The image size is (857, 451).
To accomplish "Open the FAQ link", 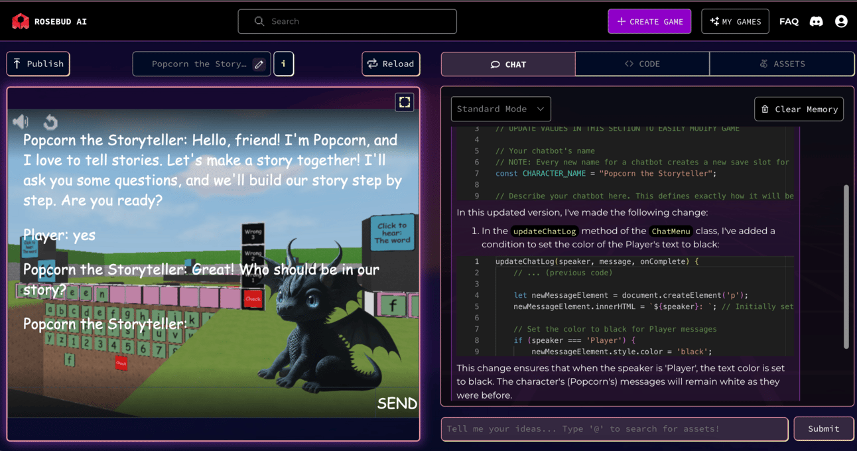I will [x=789, y=21].
